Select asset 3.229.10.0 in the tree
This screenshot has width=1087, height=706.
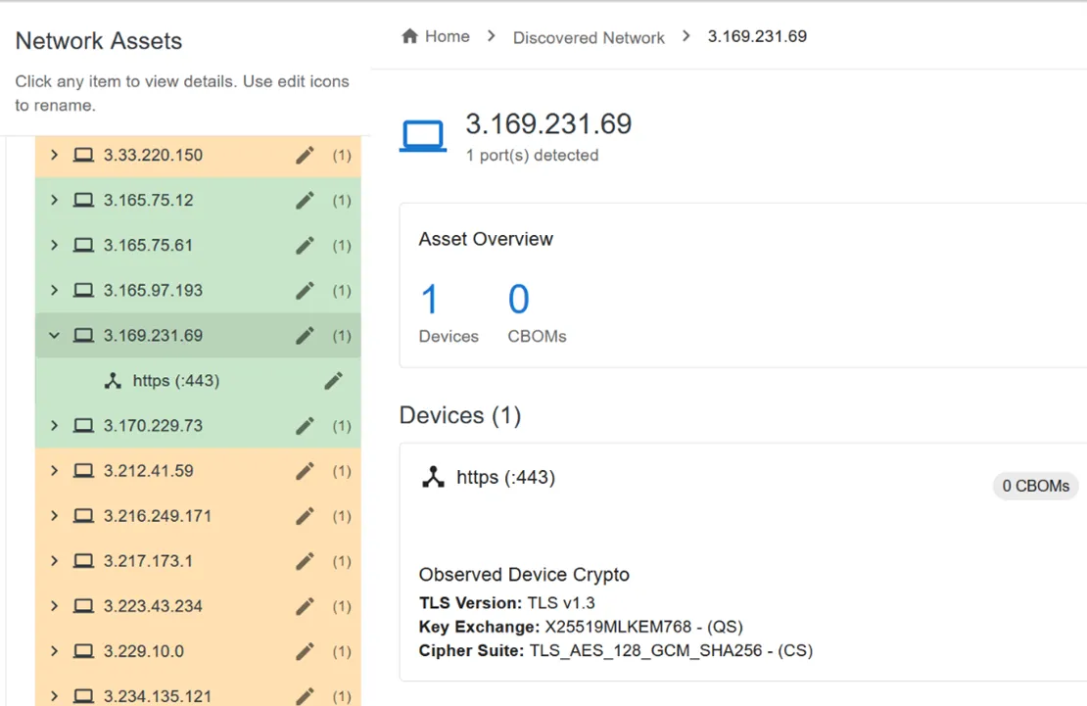point(143,651)
